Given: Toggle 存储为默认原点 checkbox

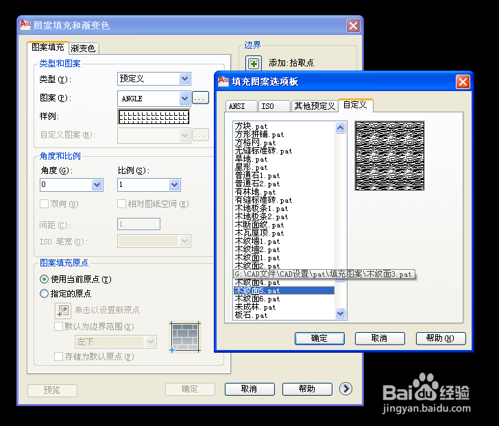Looking at the screenshot, I should (58, 357).
